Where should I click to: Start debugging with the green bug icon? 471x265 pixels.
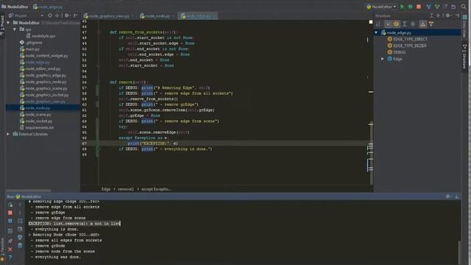411,7
